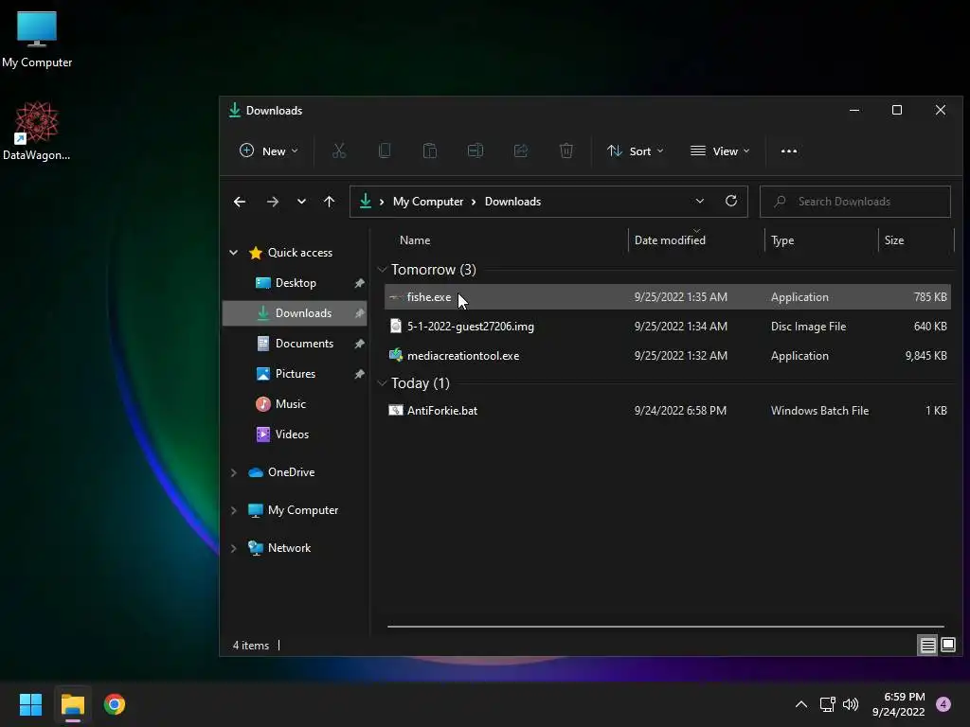This screenshot has height=727, width=970.
Task: Collapse the Quick access tree
Action: pyautogui.click(x=233, y=252)
